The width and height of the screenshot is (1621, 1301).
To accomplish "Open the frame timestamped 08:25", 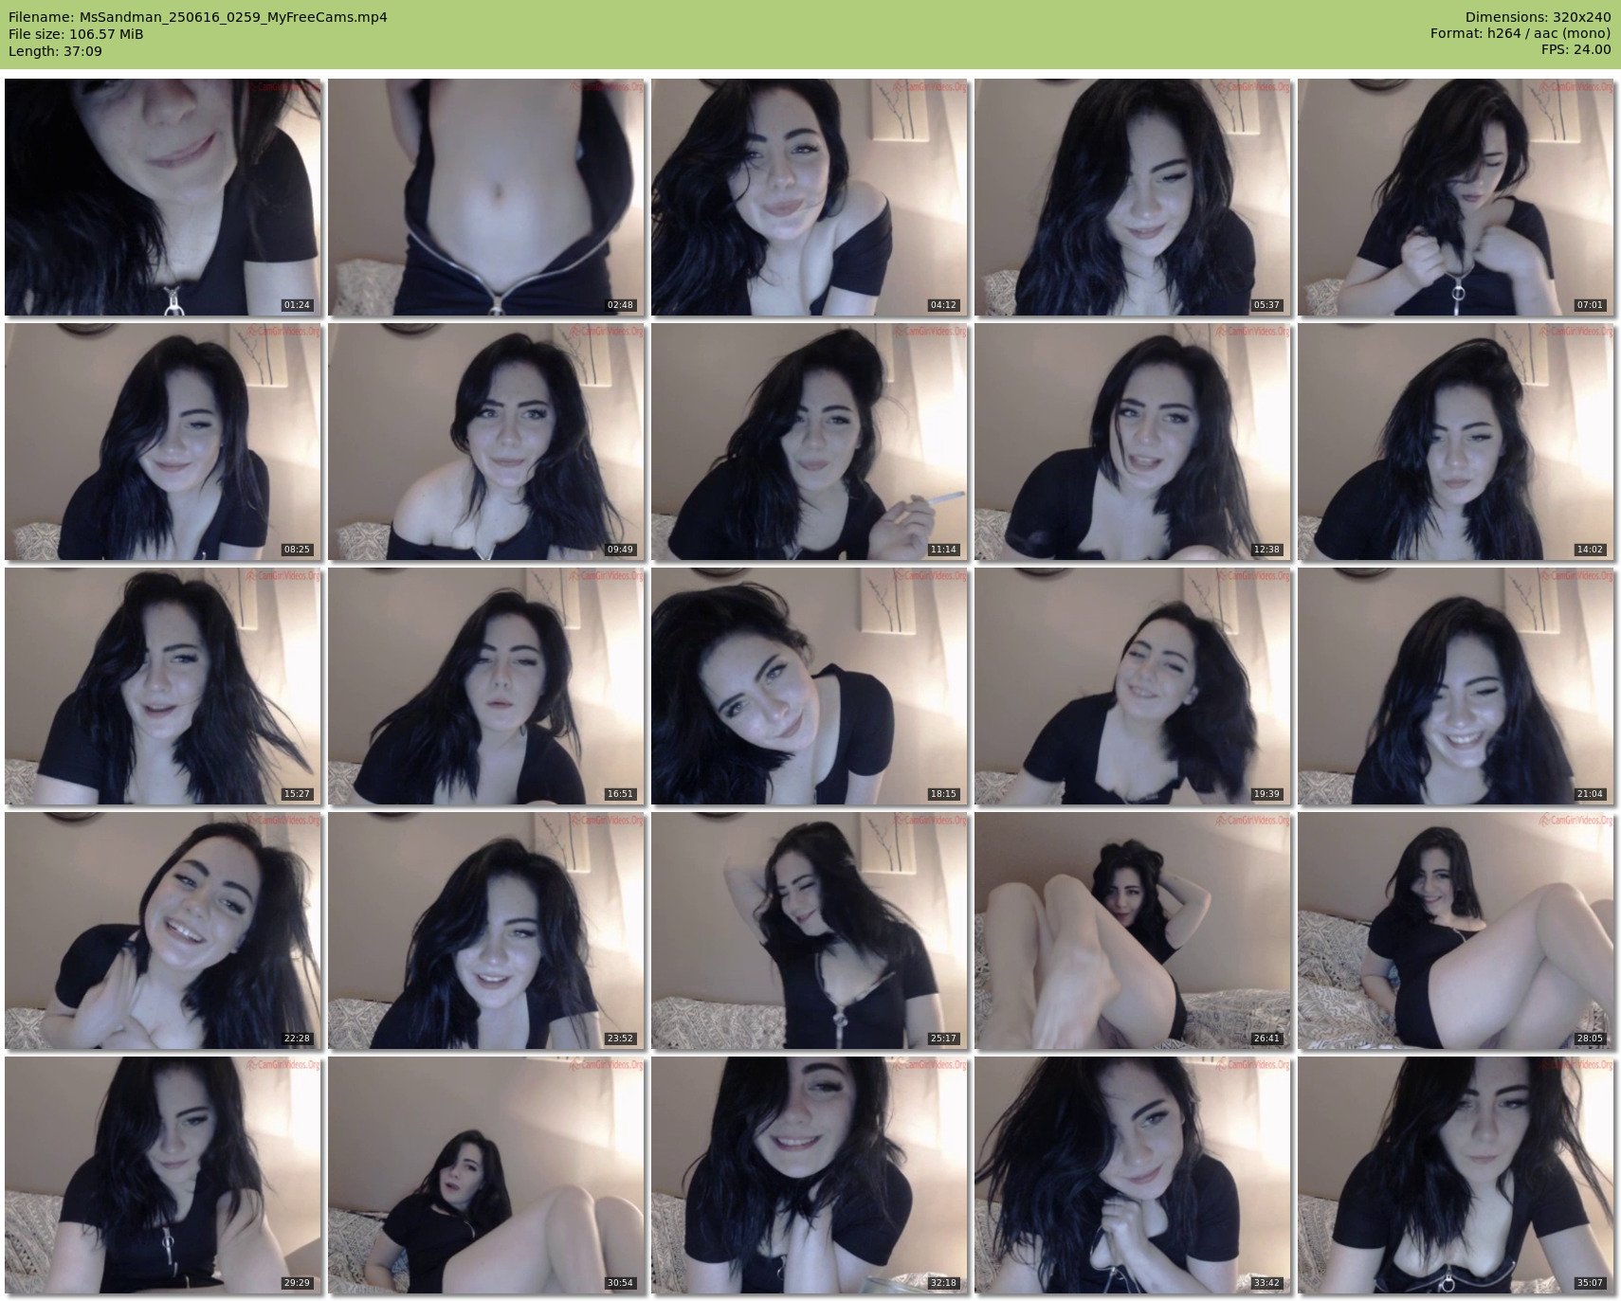I will coord(162,442).
